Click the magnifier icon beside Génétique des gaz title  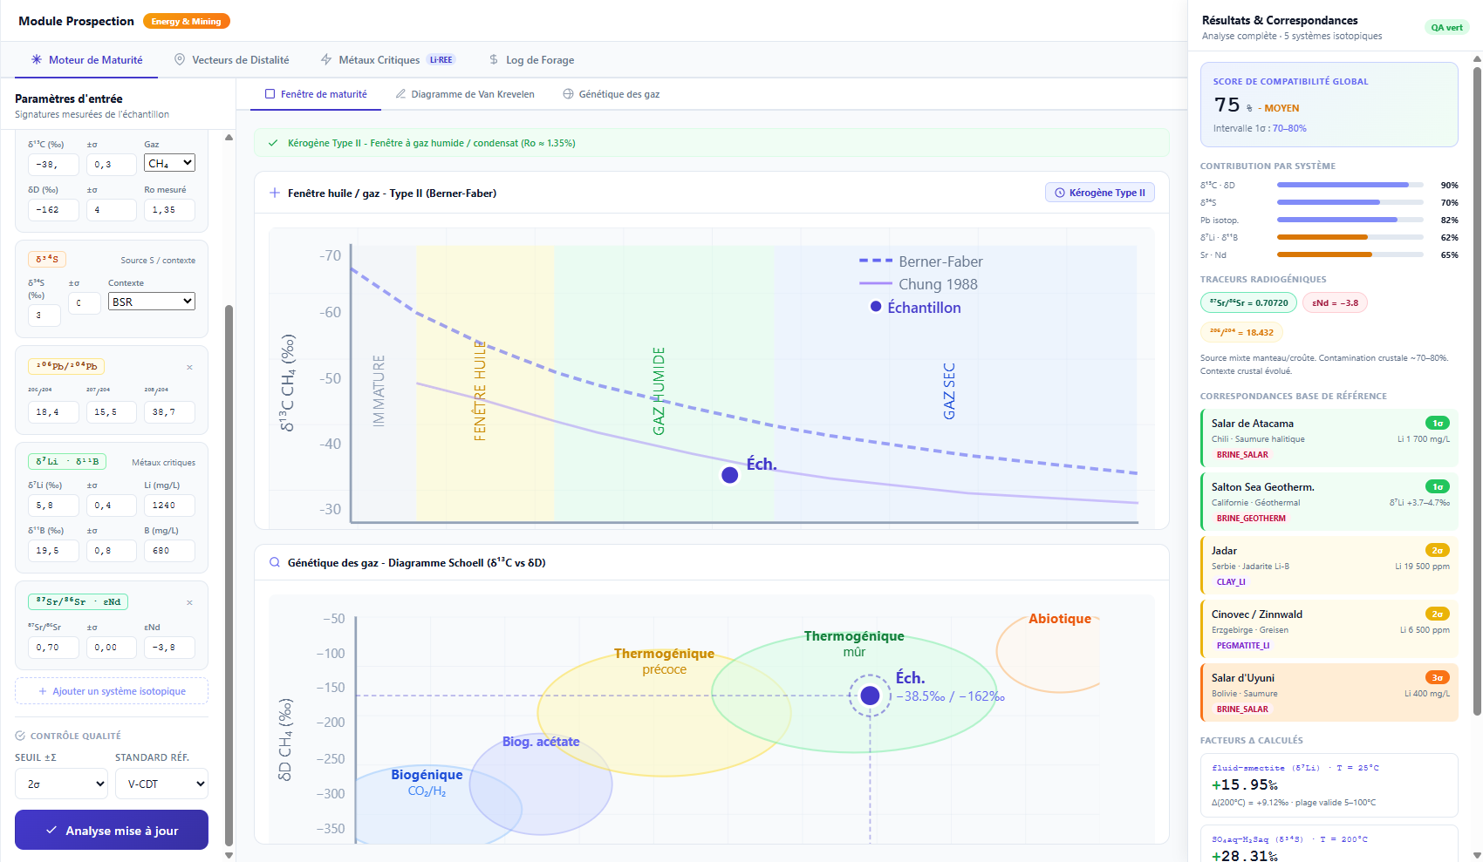pyautogui.click(x=274, y=562)
